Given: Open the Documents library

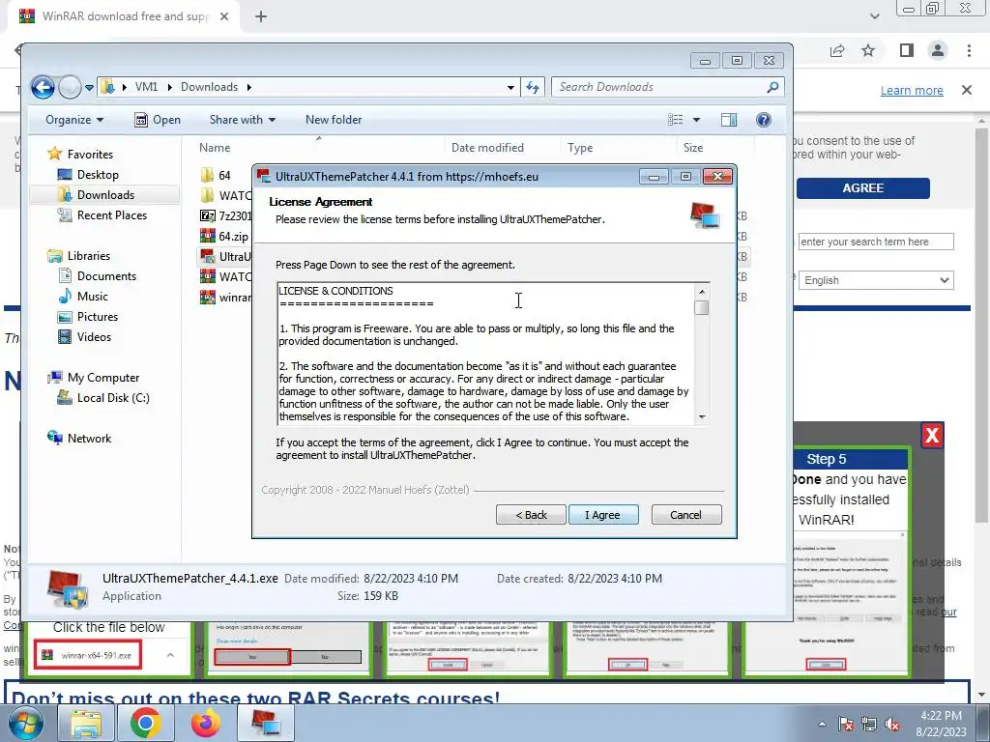Looking at the screenshot, I should 97,275.
